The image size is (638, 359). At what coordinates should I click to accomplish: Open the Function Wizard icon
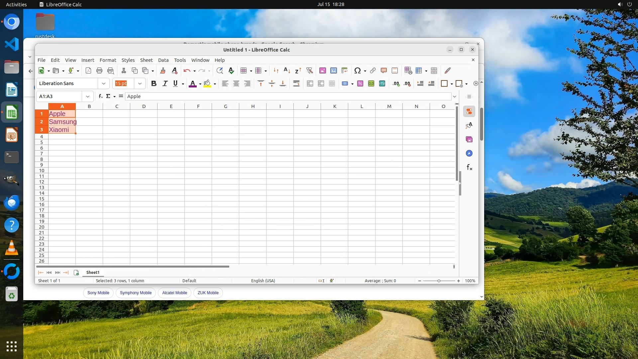click(101, 96)
